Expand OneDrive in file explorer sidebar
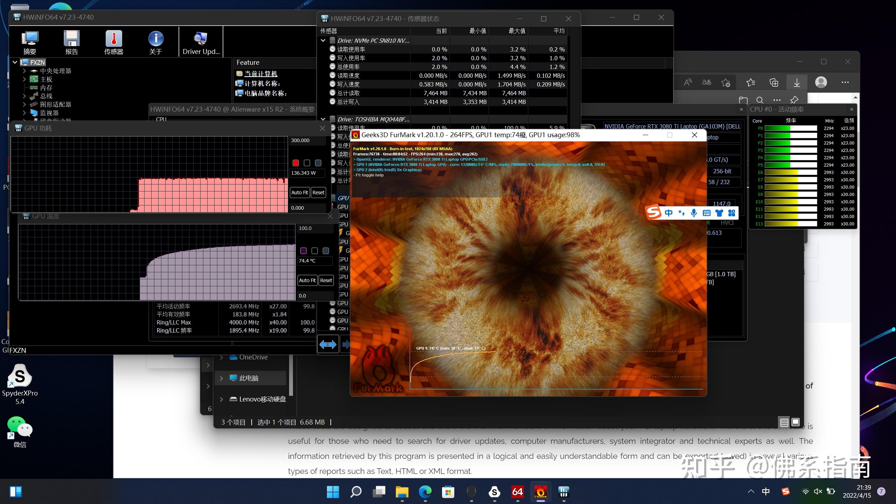 pyautogui.click(x=222, y=357)
